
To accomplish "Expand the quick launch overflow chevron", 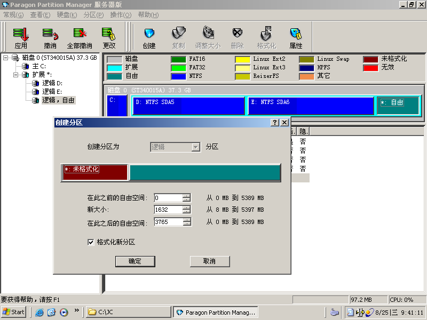I will (76, 310).
